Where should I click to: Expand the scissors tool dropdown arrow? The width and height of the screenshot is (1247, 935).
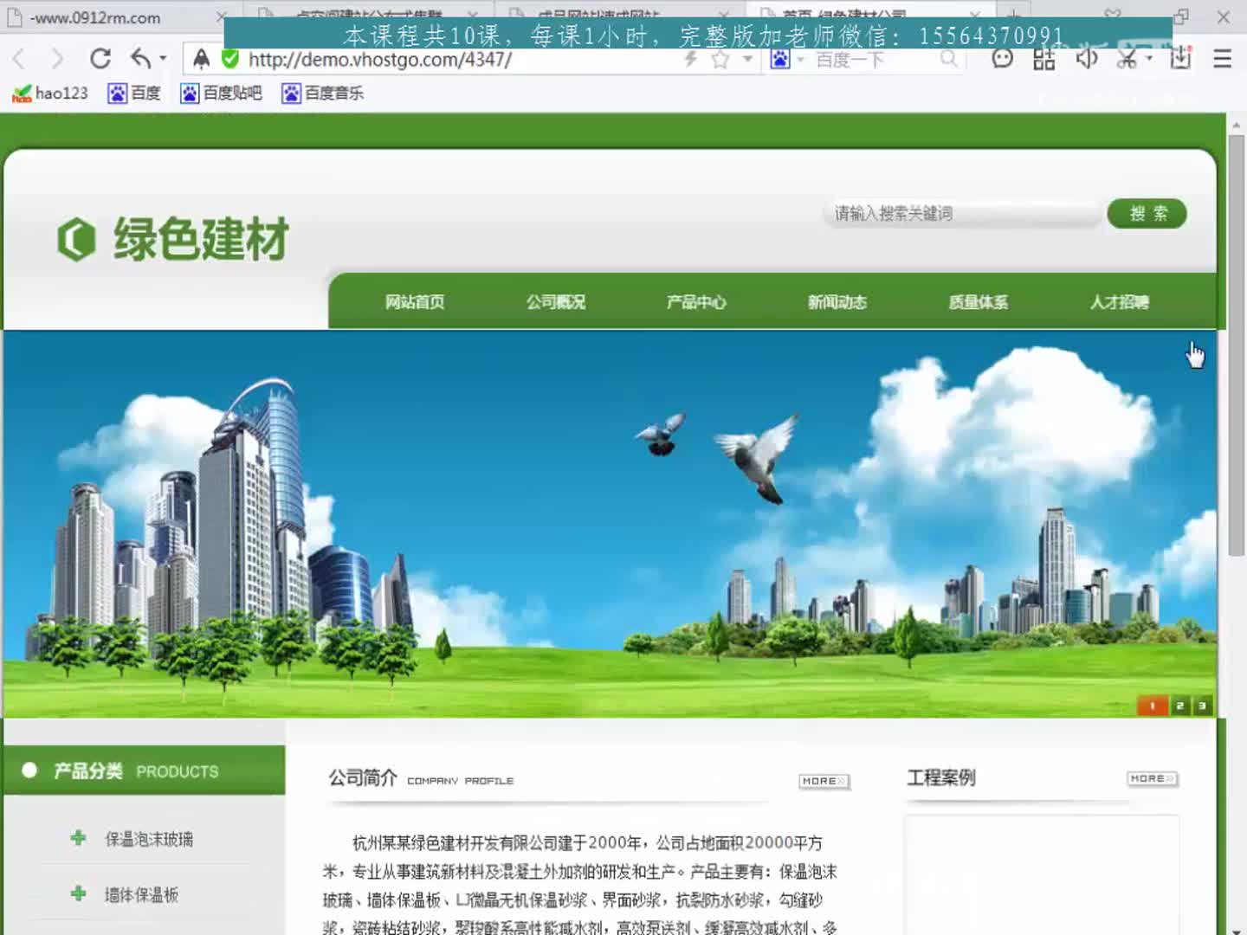tap(1149, 59)
